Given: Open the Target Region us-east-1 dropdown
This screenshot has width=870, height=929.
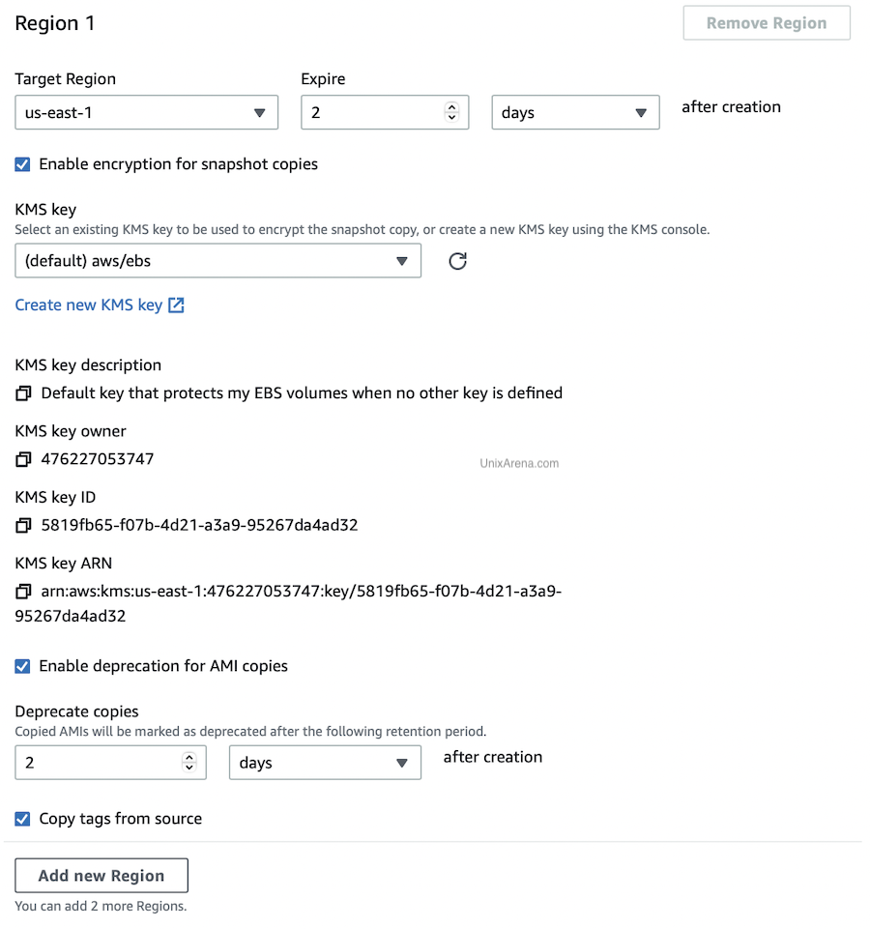Looking at the screenshot, I should point(146,112).
